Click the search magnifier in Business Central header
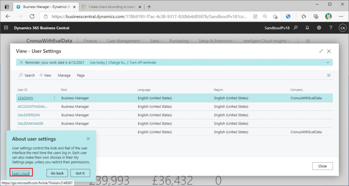 click(x=296, y=28)
